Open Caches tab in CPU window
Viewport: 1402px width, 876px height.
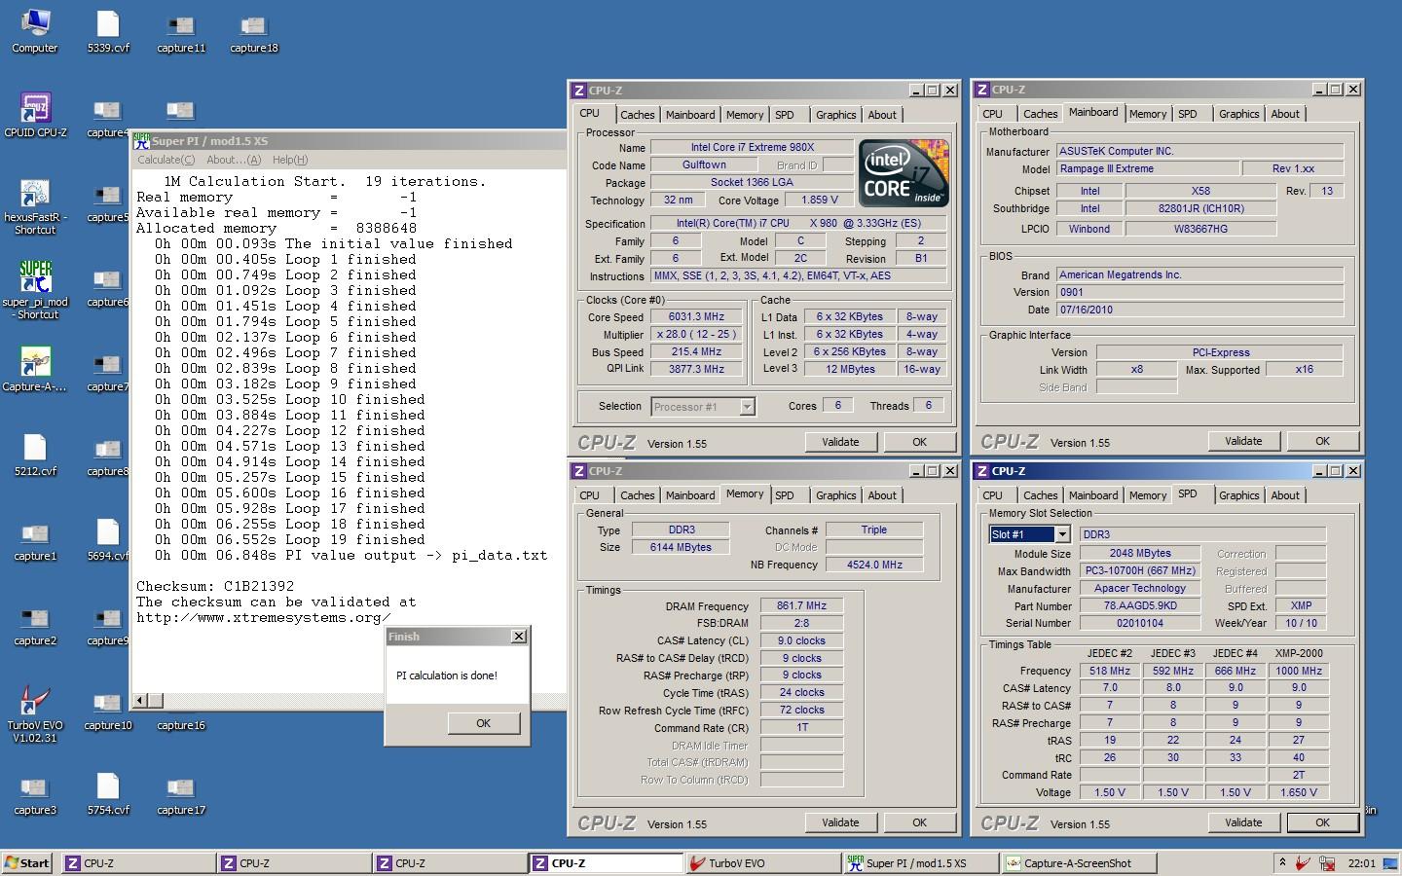[638, 115]
